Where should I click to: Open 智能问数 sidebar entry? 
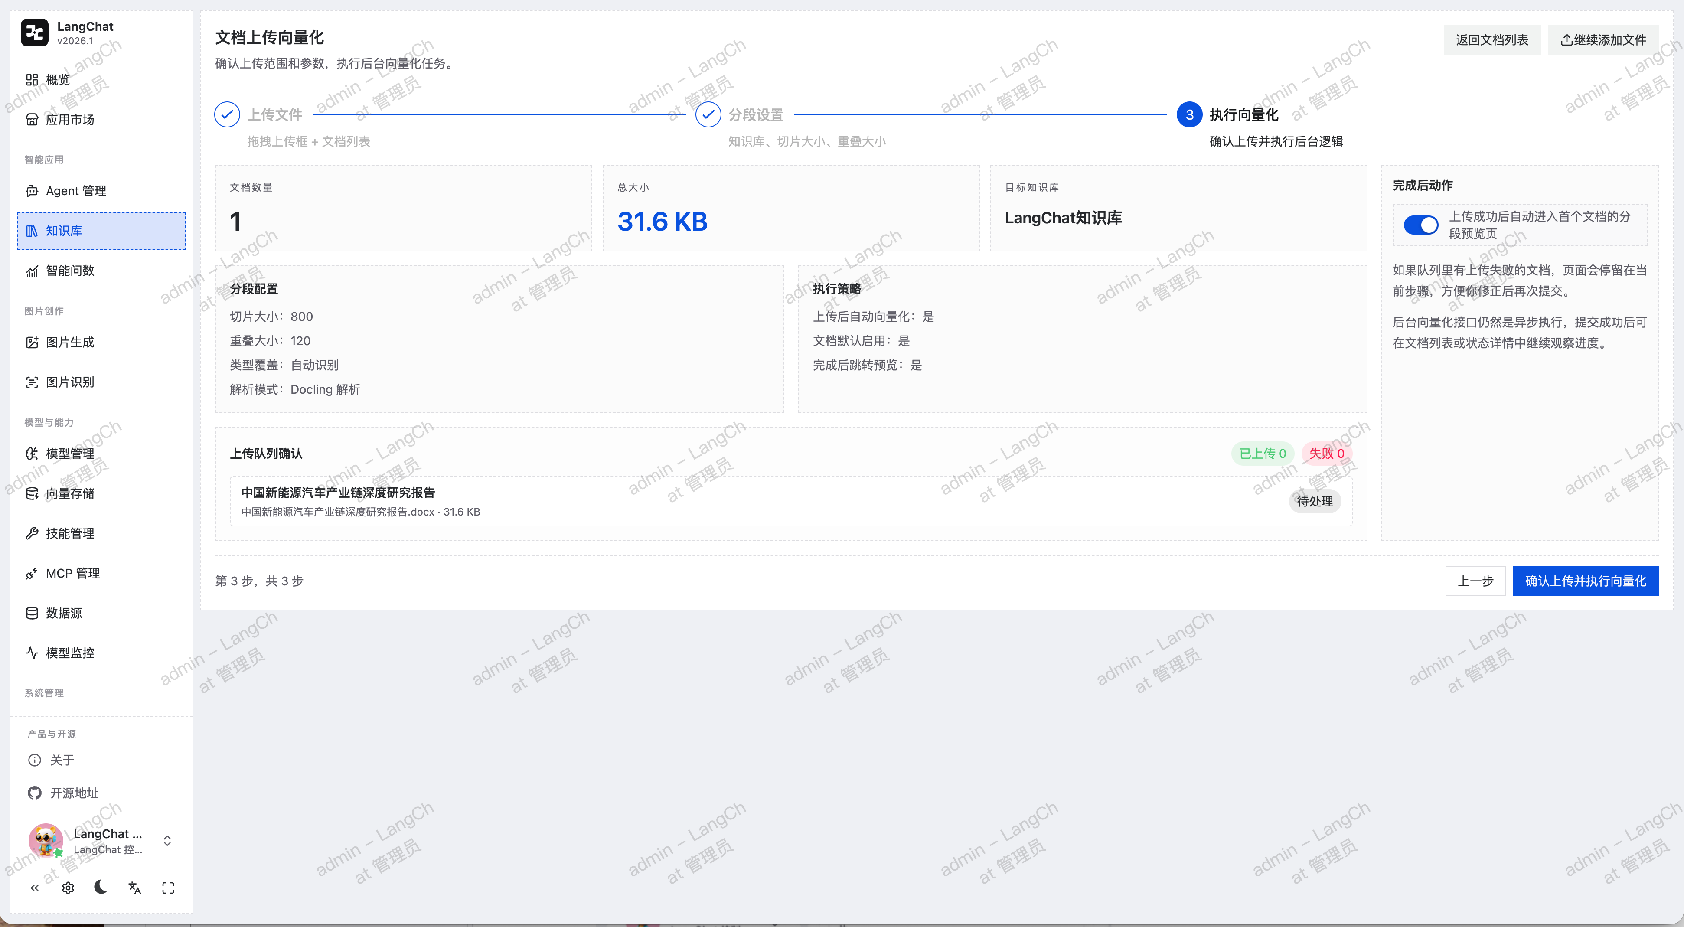click(101, 271)
